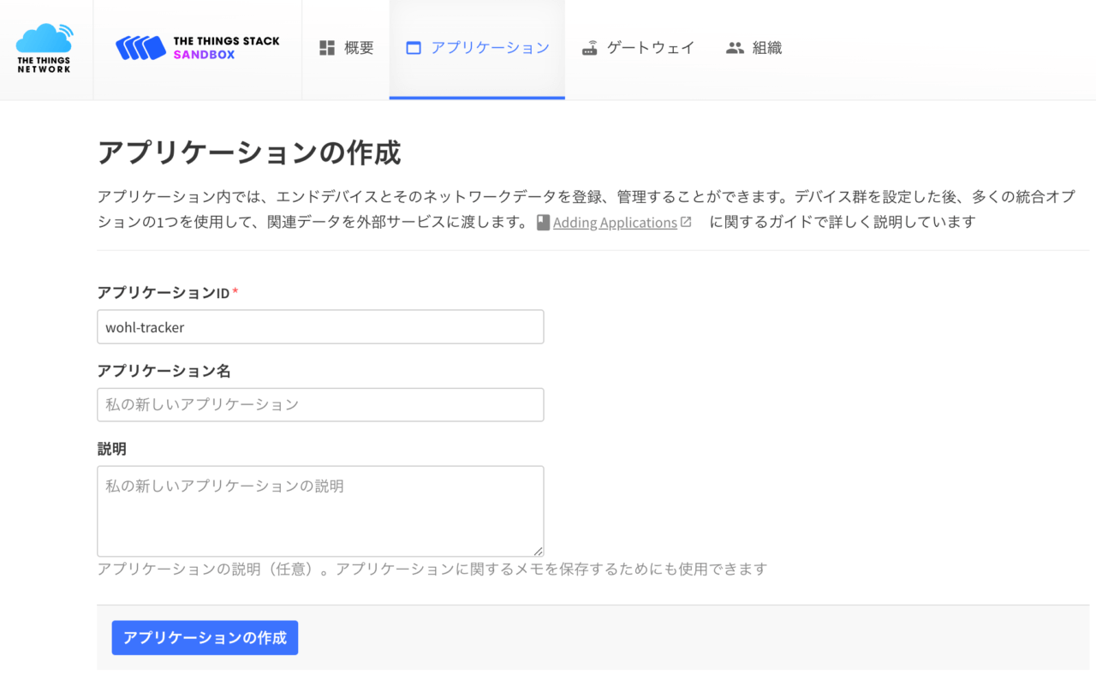Select the アプリケーション tab label
1096x686 pixels.
point(490,48)
